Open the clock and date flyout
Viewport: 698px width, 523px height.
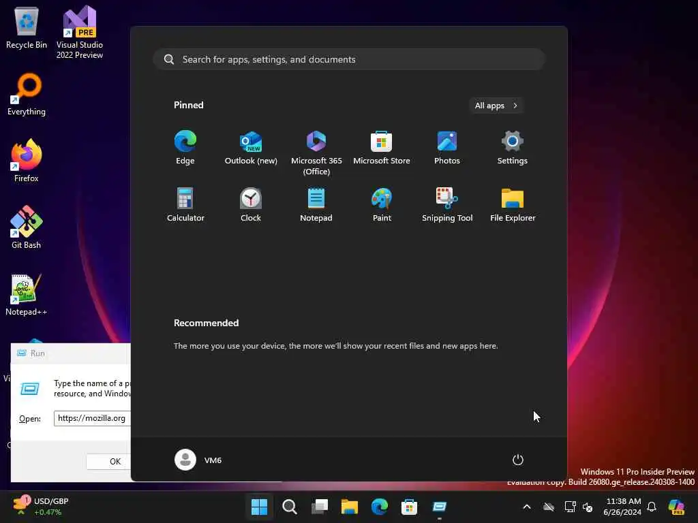(622, 507)
